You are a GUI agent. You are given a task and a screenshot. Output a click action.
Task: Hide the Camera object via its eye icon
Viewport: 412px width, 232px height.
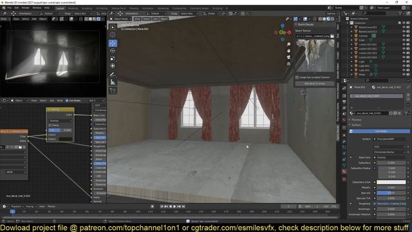pyautogui.click(x=404, y=35)
